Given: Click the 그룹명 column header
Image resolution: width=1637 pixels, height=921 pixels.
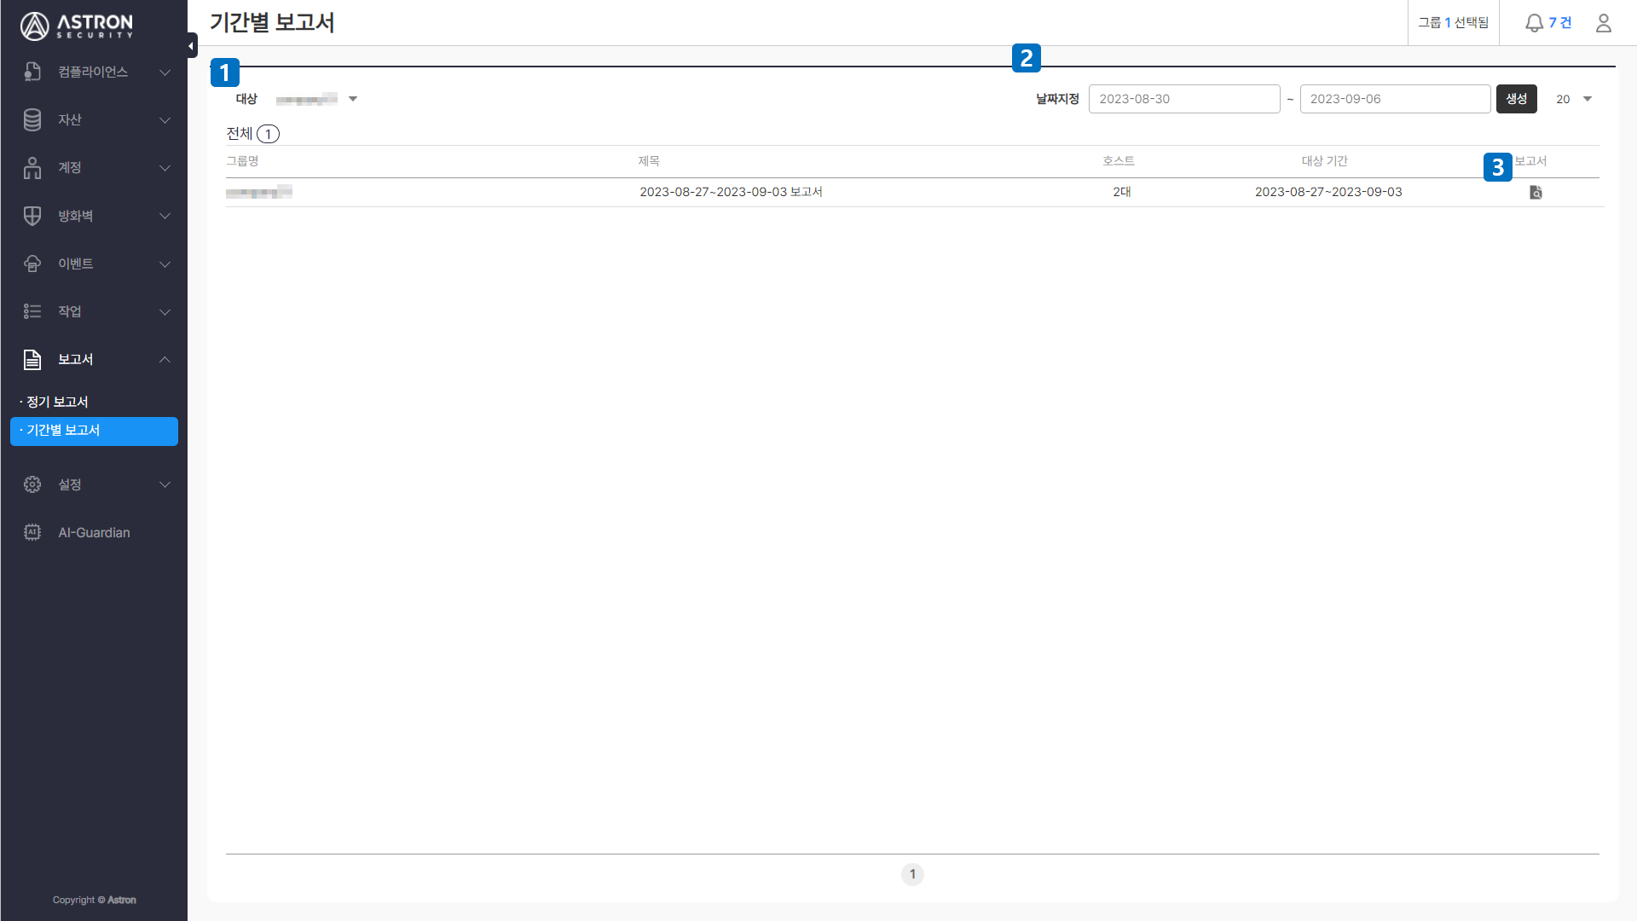Looking at the screenshot, I should tap(242, 161).
